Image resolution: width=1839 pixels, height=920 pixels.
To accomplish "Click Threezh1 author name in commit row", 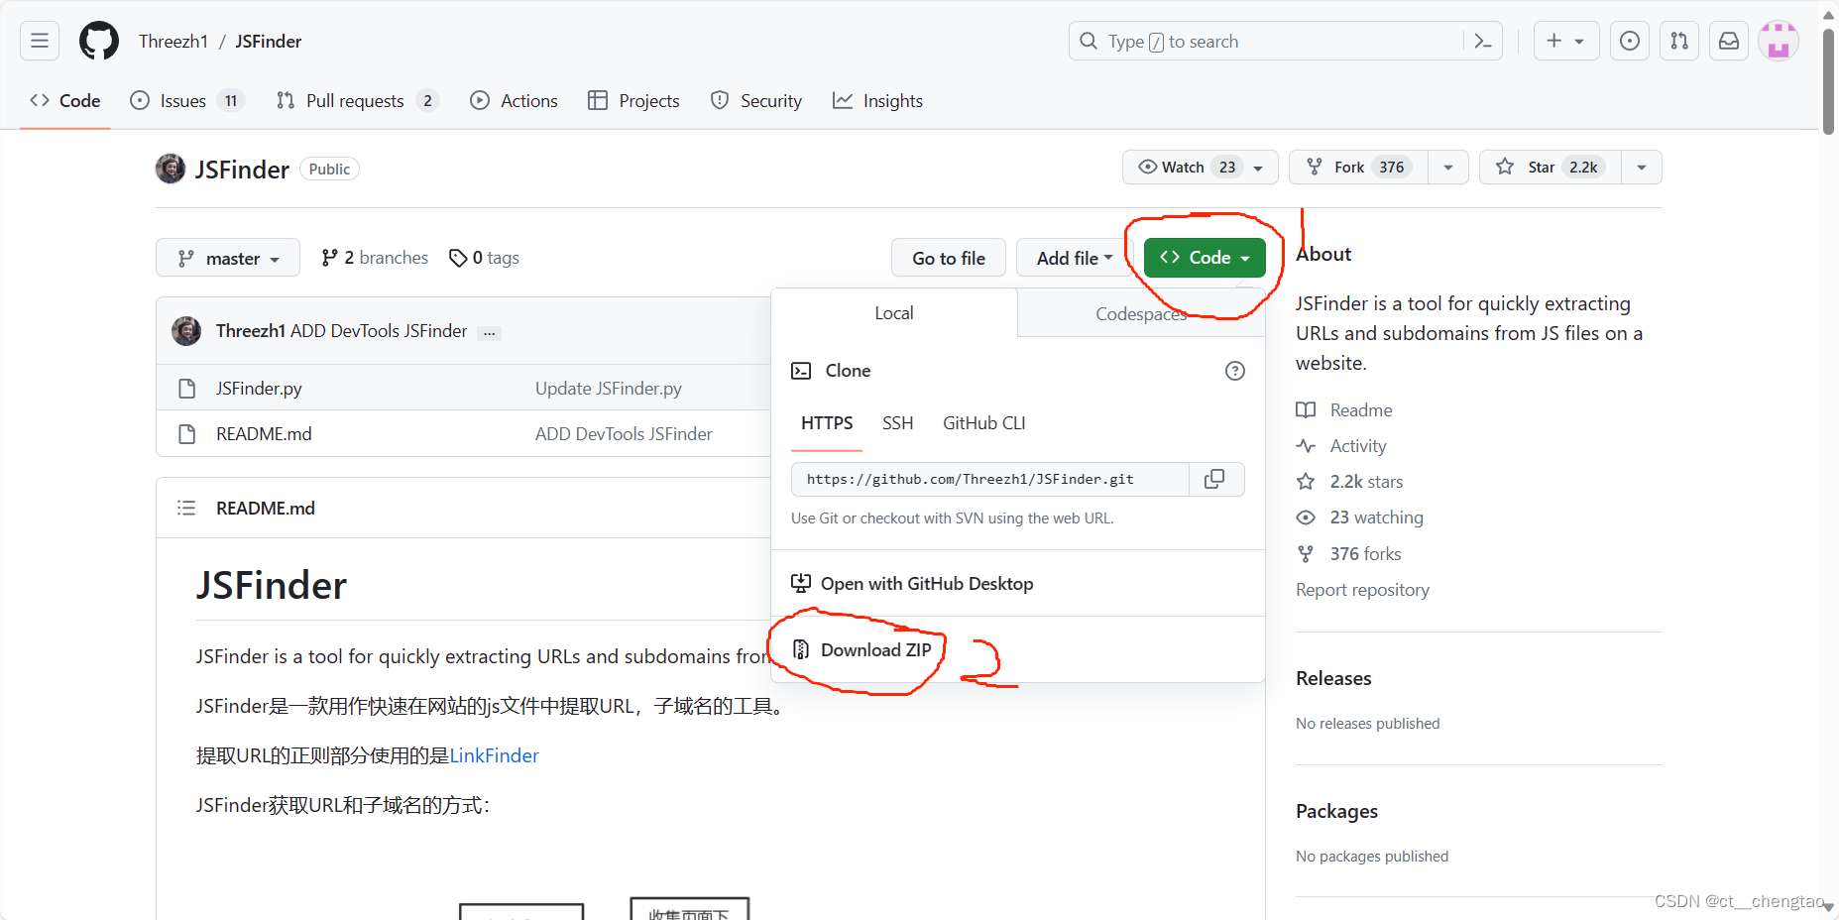I will [x=251, y=331].
